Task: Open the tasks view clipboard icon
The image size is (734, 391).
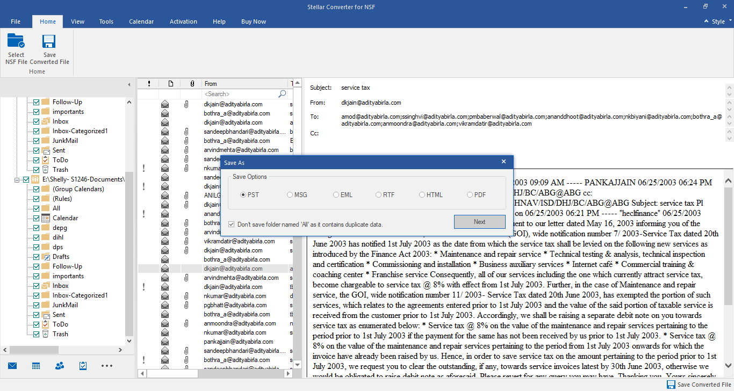Action: pos(83,366)
